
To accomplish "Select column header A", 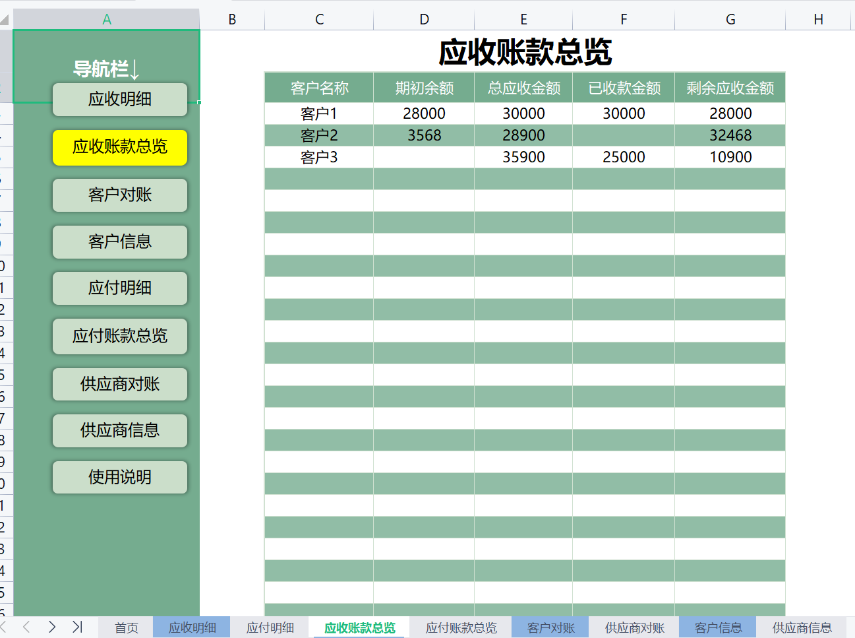I will tap(106, 18).
